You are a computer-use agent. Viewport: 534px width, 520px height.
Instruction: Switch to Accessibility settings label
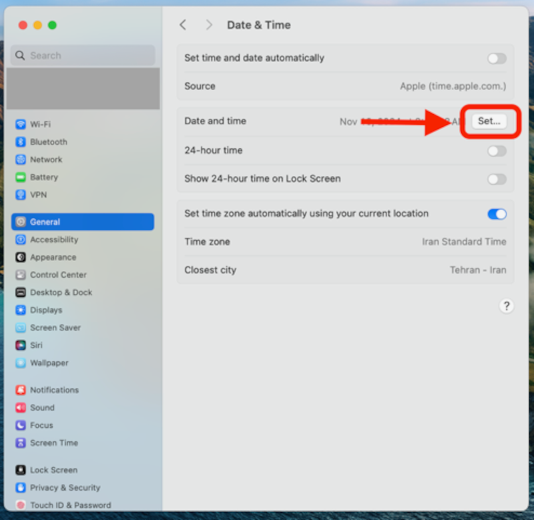[x=54, y=240]
